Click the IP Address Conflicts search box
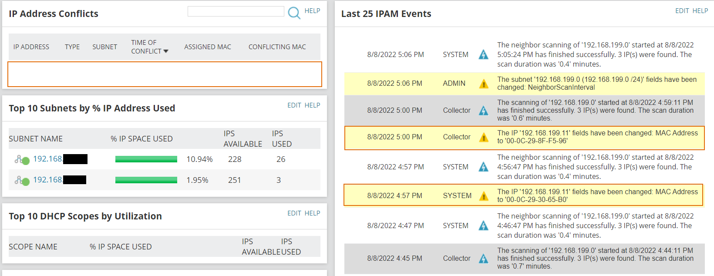 [236, 11]
